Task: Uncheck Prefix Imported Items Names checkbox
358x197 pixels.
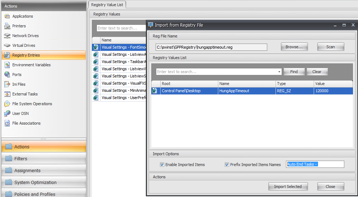Action: click(x=227, y=165)
